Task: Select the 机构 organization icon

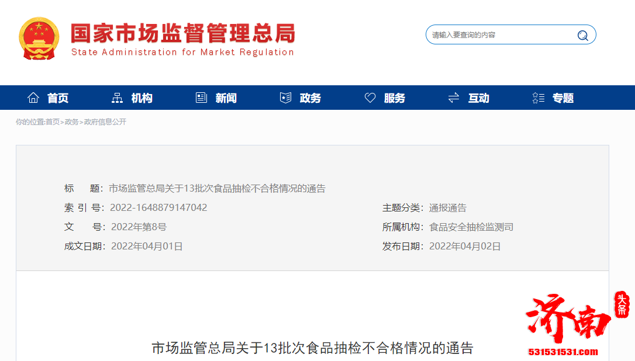Action: click(x=116, y=98)
